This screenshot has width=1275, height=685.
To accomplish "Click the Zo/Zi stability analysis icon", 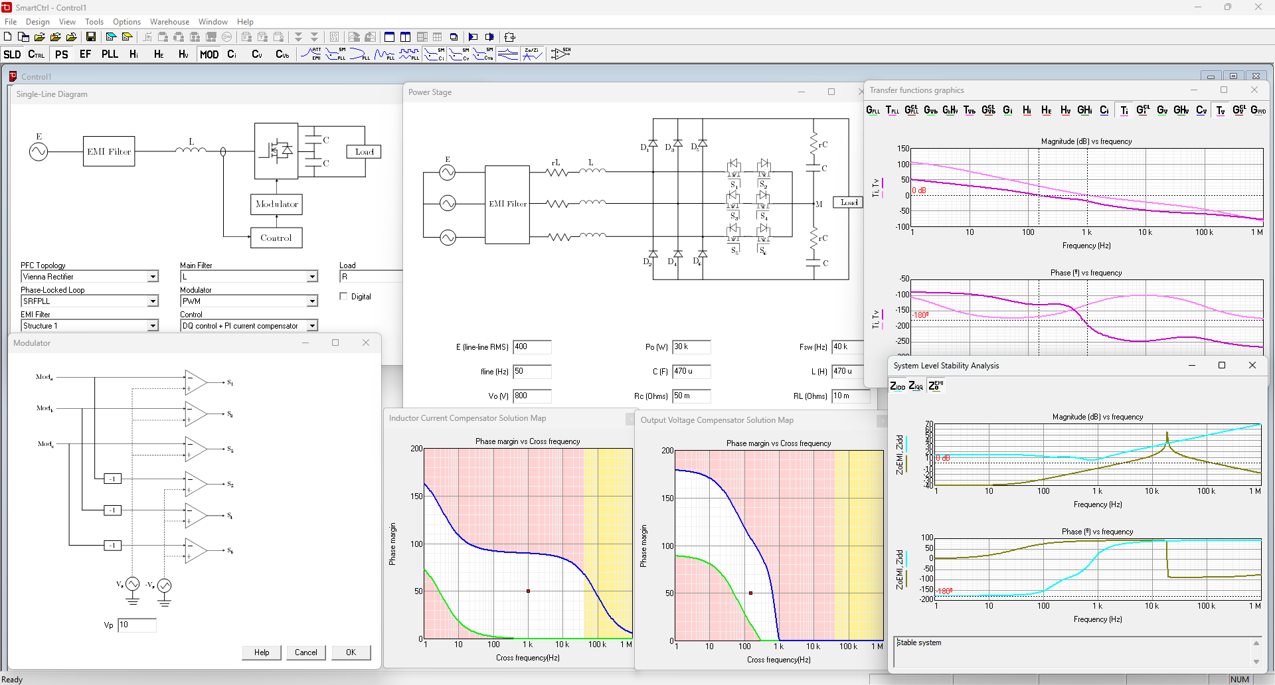I will [x=532, y=54].
